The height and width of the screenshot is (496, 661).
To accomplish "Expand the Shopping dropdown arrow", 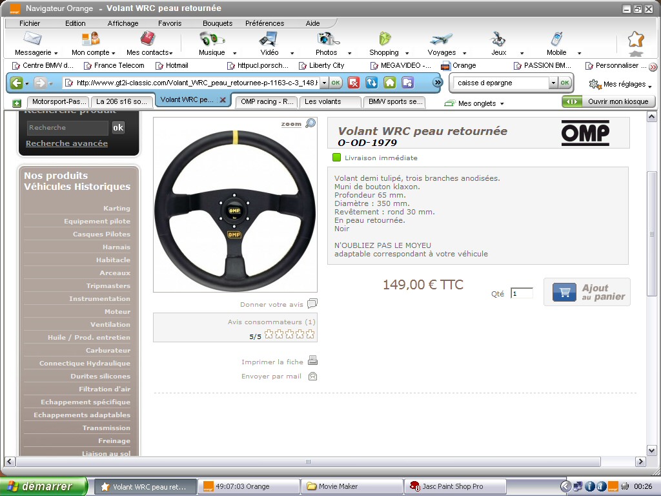I will pyautogui.click(x=407, y=53).
